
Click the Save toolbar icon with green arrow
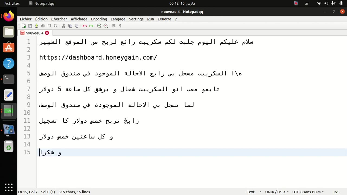[36, 26]
